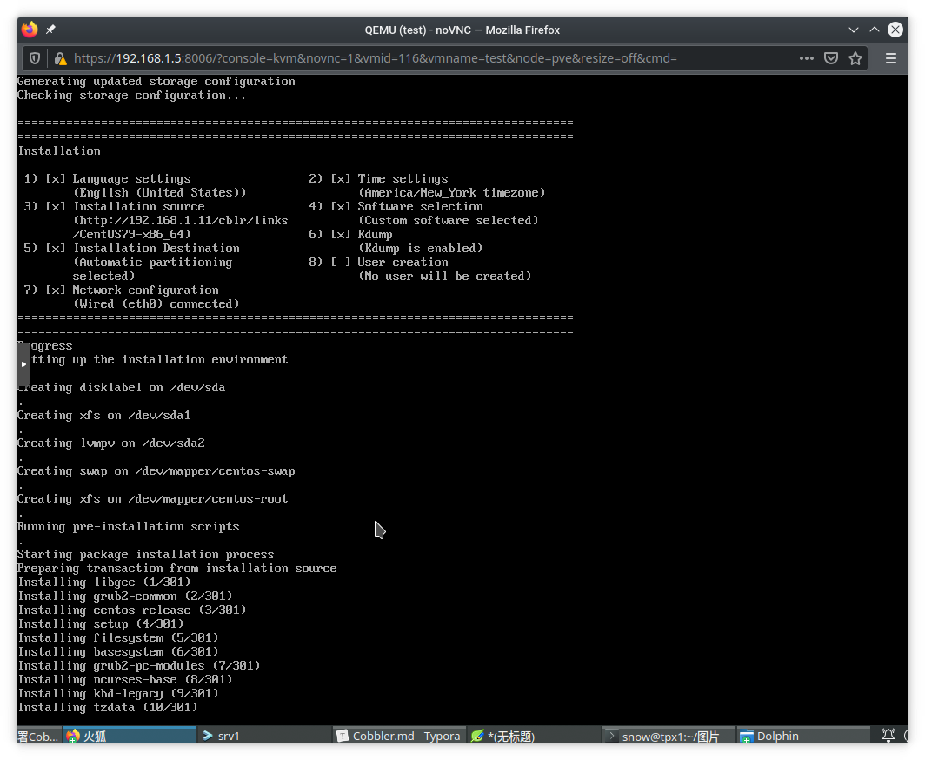Toggle the pin window on all desktops

50,30
